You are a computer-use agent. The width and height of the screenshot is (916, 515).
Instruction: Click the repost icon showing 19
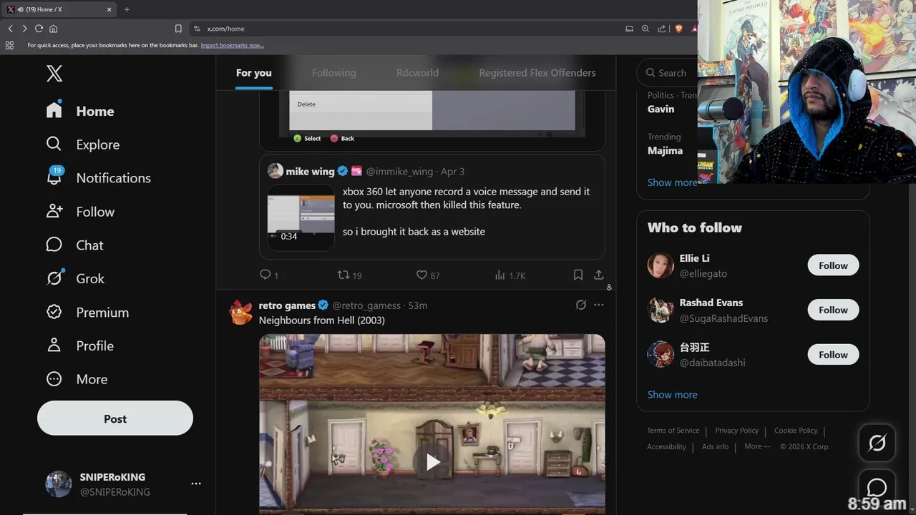[x=343, y=275]
